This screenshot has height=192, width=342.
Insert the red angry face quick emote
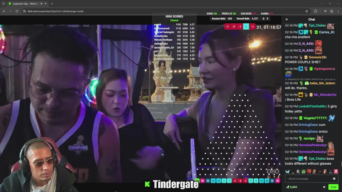(x=309, y=171)
